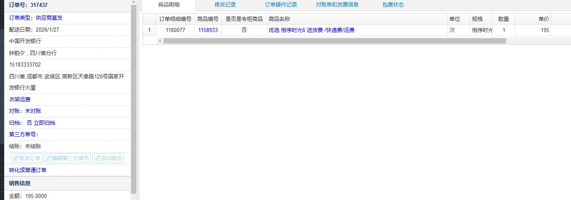Click the table's horizontal scrollbar left arrow
571x200 pixels.
coord(159,41)
